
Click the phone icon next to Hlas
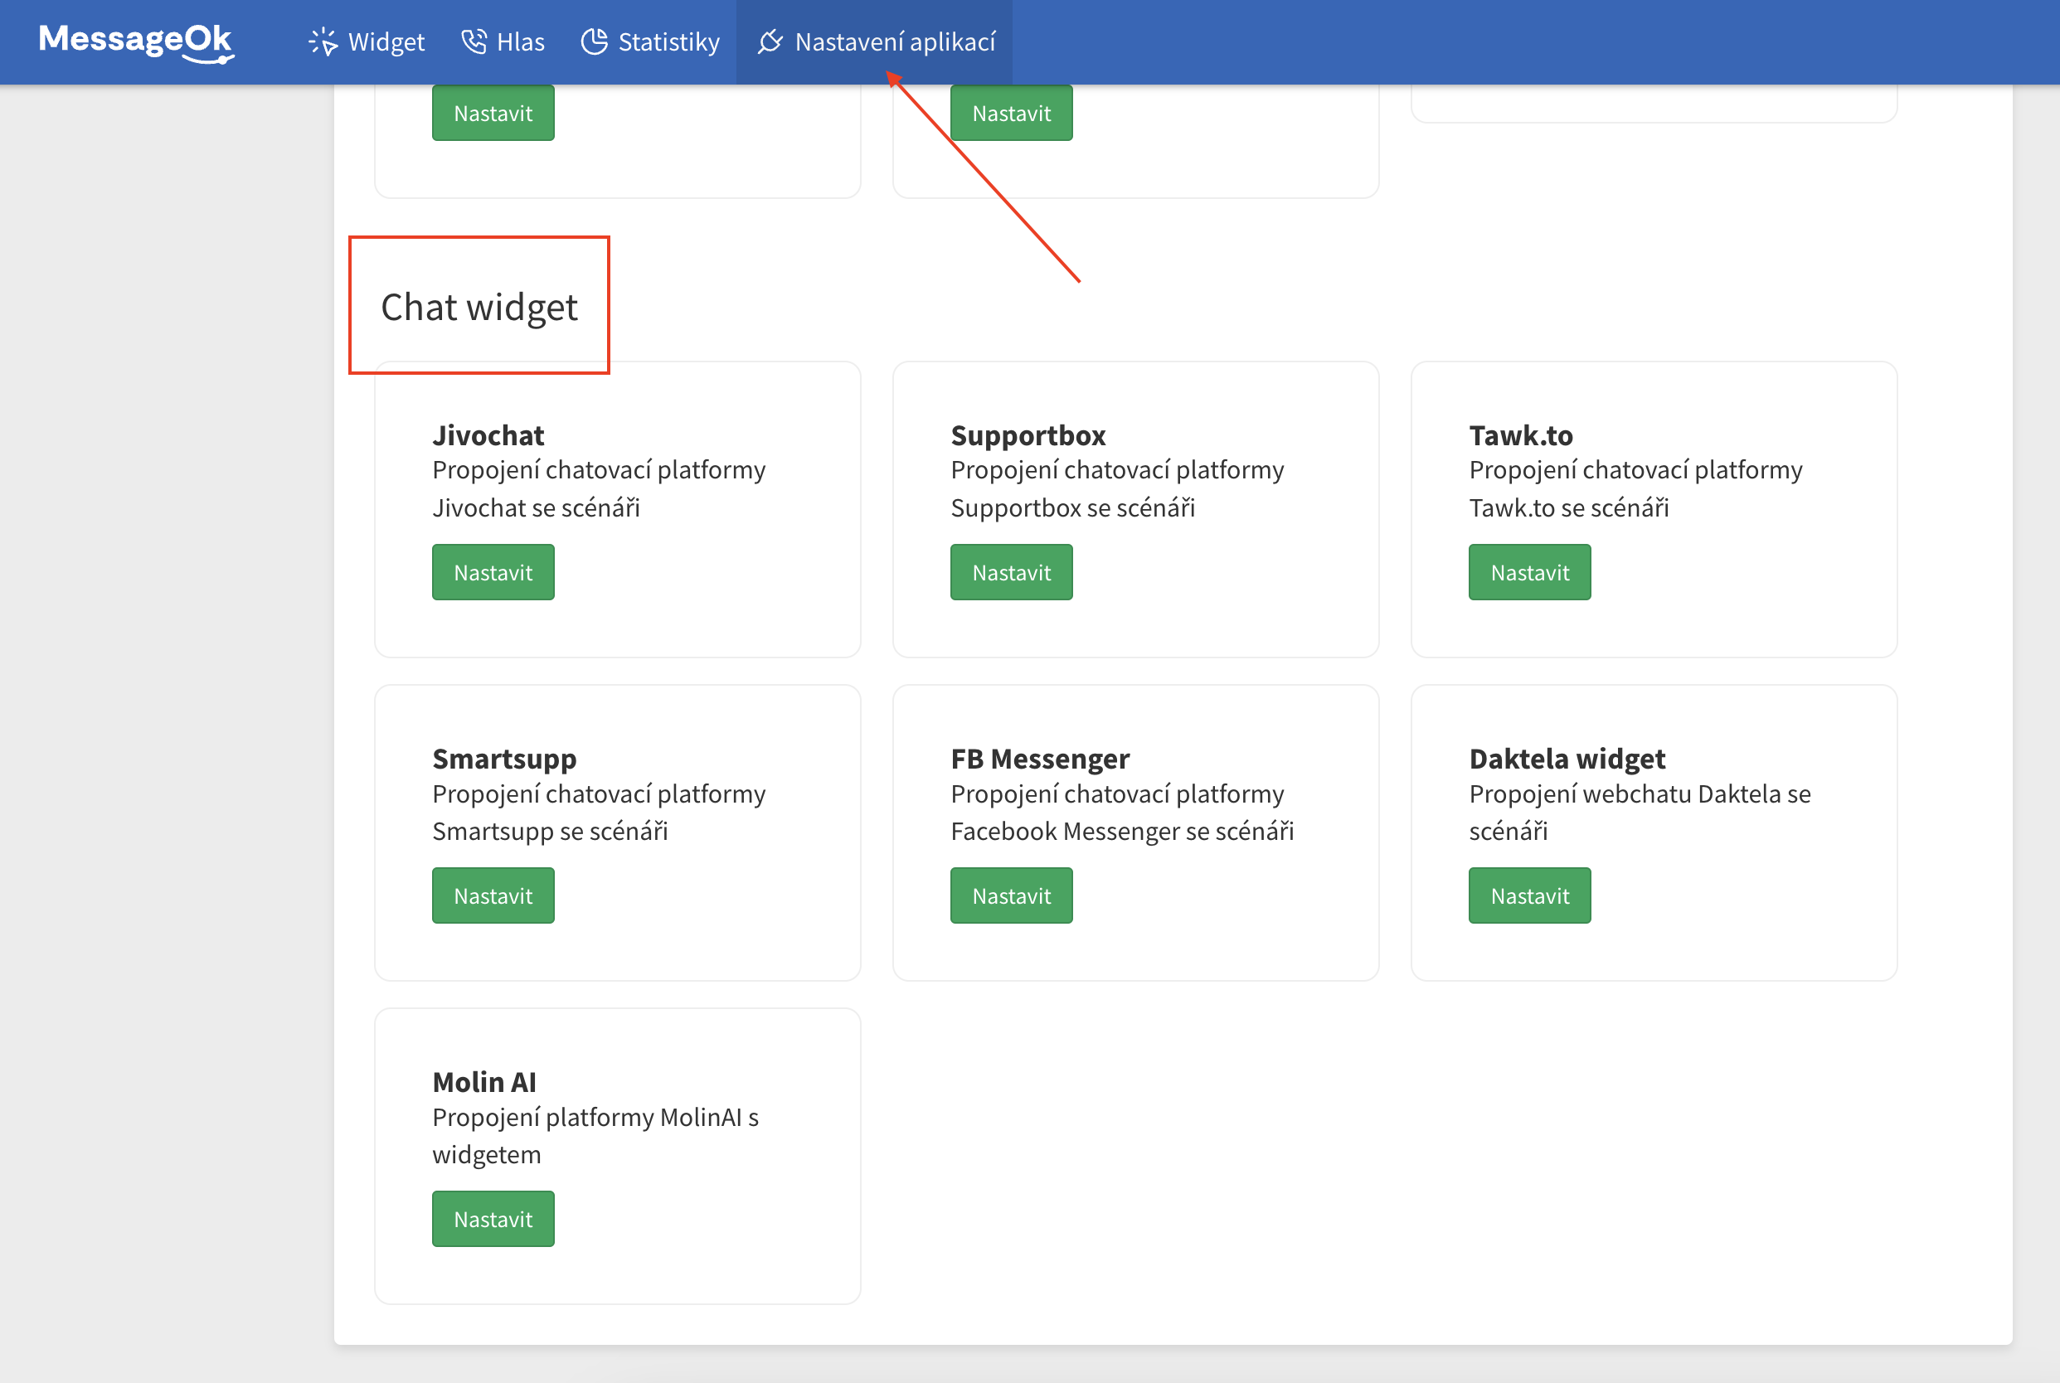click(x=474, y=41)
